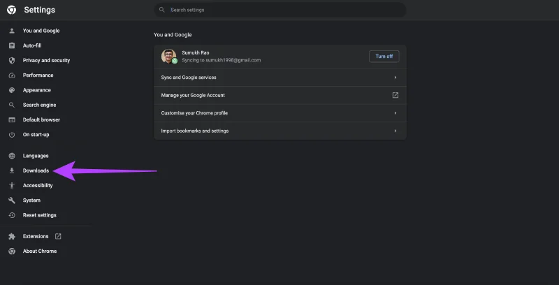Screen dimensions: 559x285
Task: Click the Downloads arrow icon in sidebar
Action: click(12, 170)
